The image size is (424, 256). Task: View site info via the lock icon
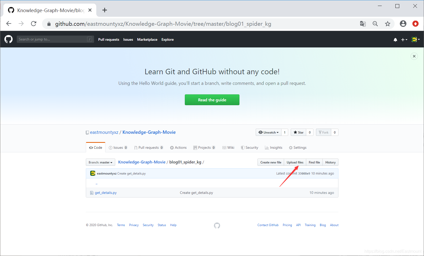pyautogui.click(x=49, y=24)
